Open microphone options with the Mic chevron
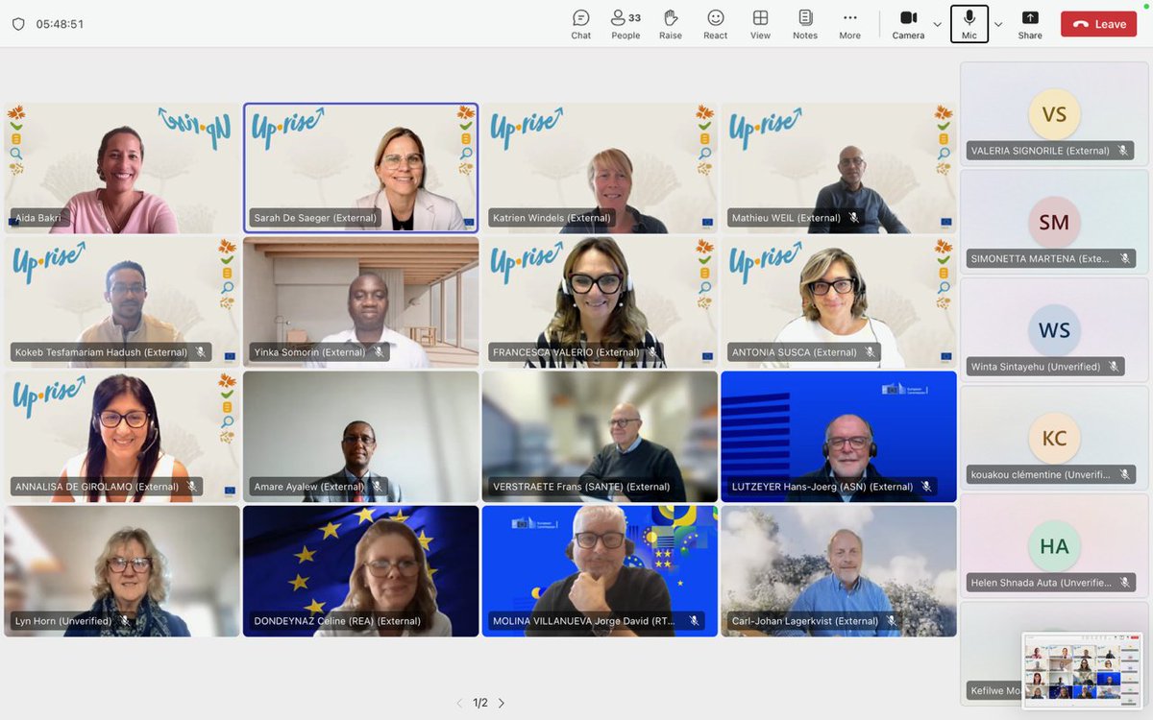Viewport: 1153px width, 720px height. tap(996, 26)
